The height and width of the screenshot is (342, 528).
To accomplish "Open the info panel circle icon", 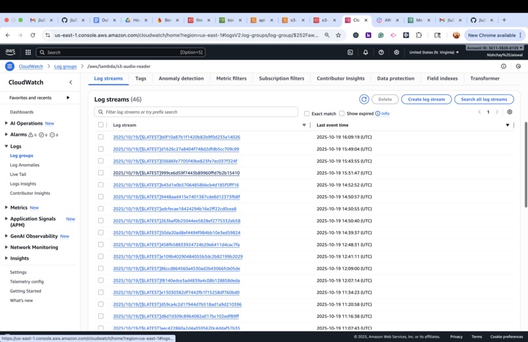I will [x=503, y=66].
